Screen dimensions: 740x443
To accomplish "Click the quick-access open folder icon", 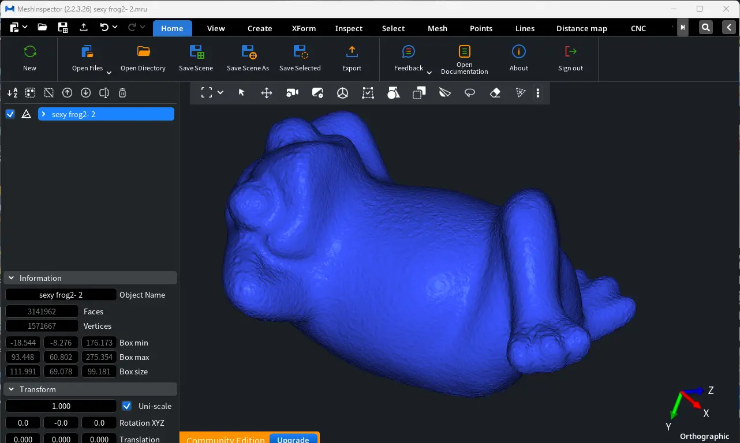I will 42,27.
